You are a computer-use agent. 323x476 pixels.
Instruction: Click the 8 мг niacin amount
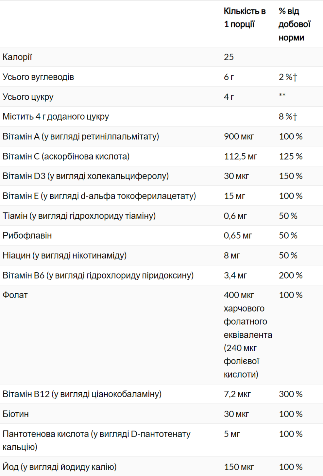pyautogui.click(x=231, y=256)
